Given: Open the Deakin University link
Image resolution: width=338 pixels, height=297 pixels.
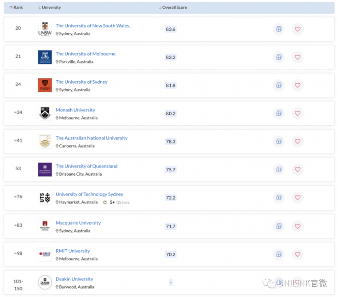Looking at the screenshot, I should pos(74,279).
